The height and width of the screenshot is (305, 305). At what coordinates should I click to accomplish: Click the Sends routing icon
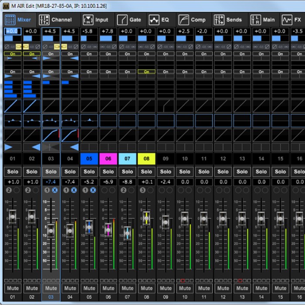219,20
